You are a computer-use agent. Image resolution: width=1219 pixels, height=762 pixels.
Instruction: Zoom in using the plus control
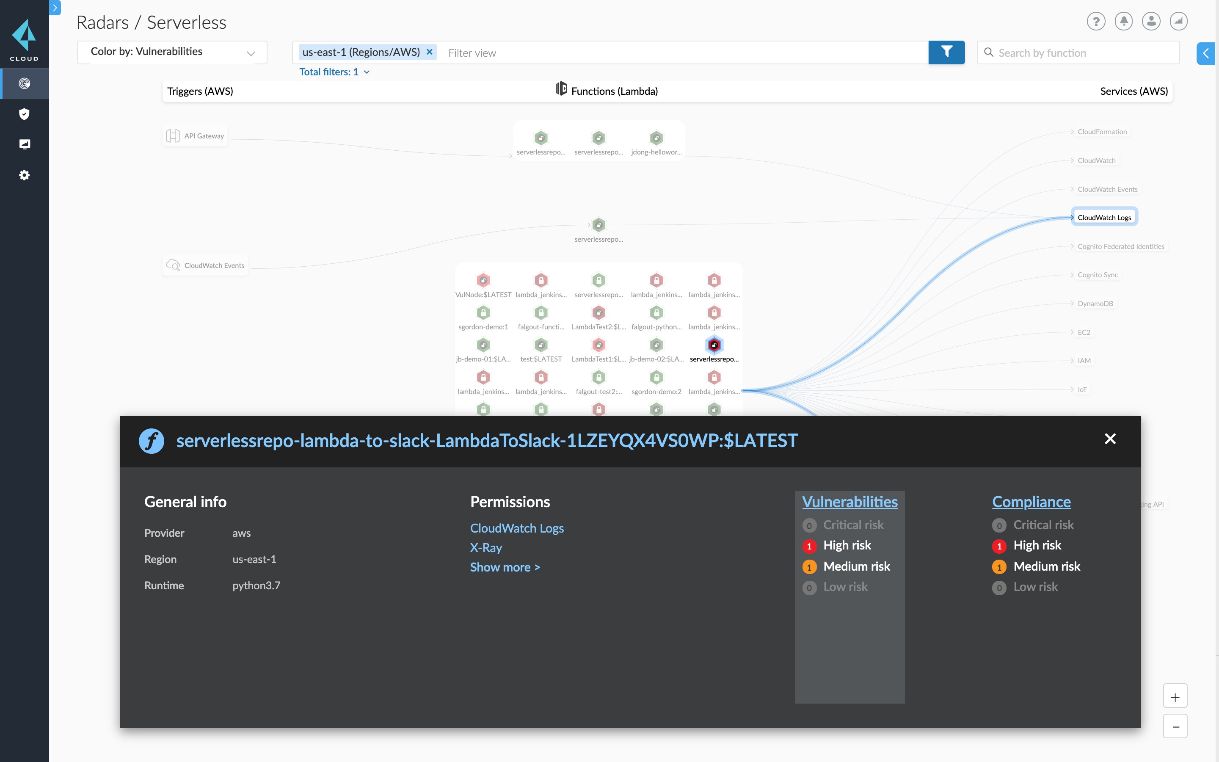(x=1176, y=696)
